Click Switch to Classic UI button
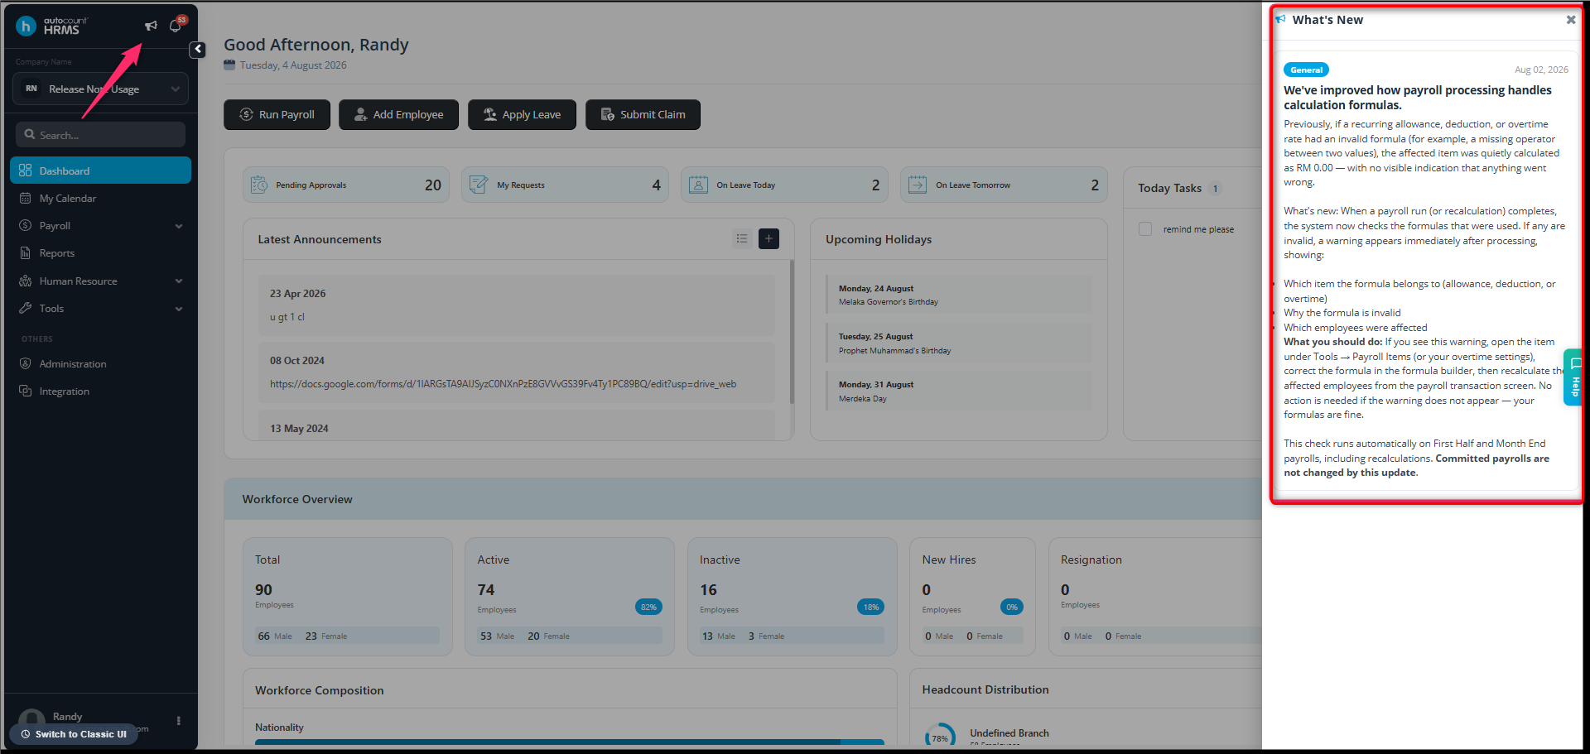The image size is (1590, 754). coord(74,734)
